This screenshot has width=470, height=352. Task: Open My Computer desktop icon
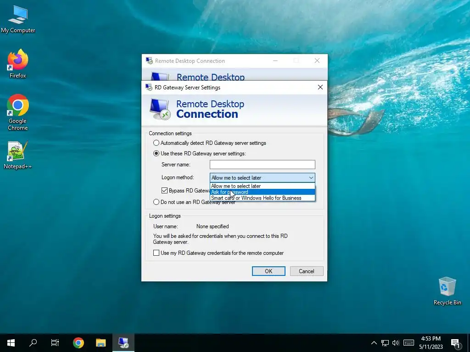[x=18, y=19]
